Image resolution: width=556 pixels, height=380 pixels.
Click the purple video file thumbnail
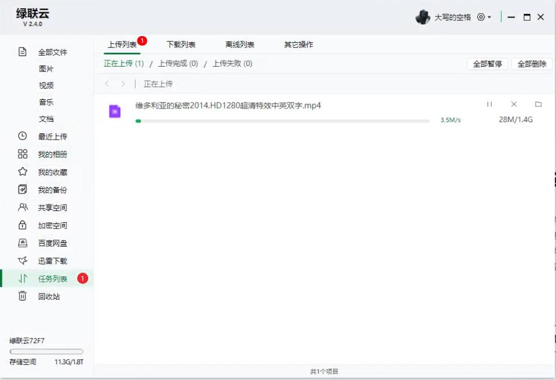(115, 110)
